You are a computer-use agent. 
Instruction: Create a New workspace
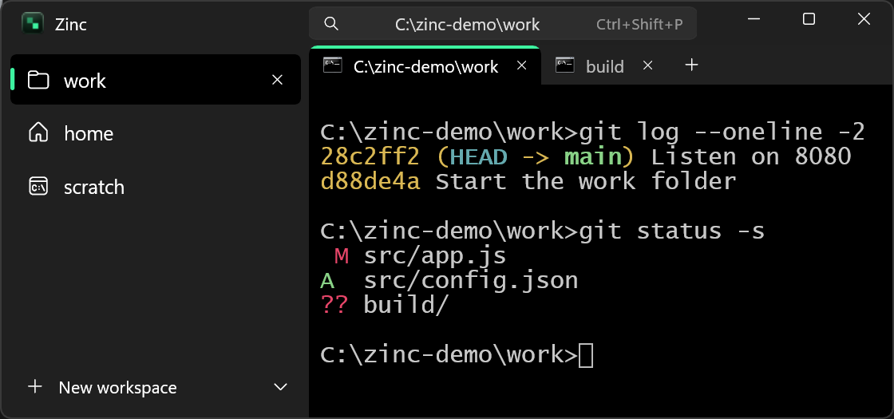pos(117,387)
